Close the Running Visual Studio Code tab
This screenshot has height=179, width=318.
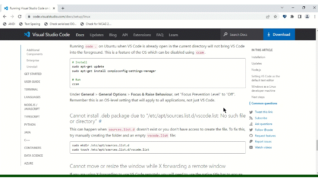tap(54, 8)
